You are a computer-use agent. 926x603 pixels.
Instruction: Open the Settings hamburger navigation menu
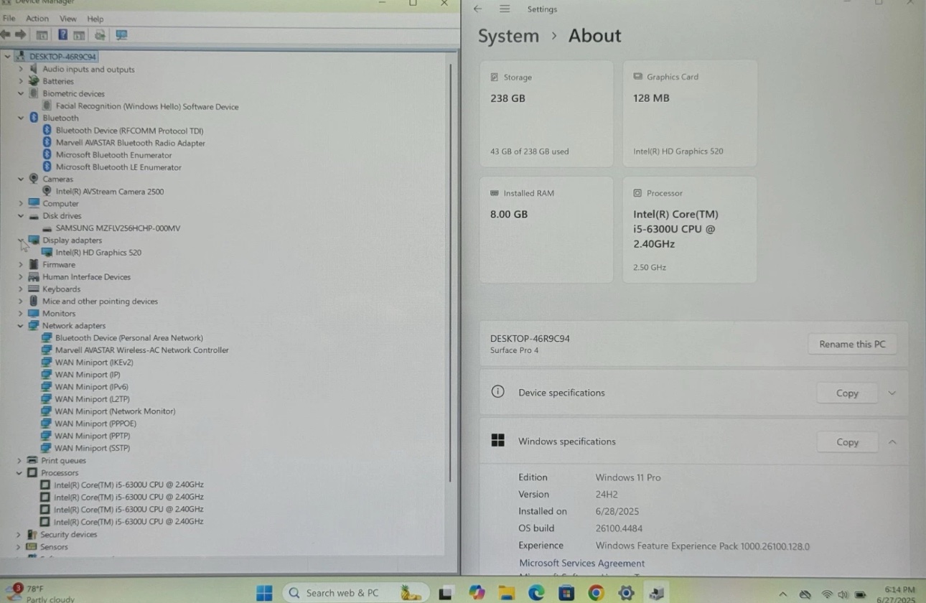point(505,9)
